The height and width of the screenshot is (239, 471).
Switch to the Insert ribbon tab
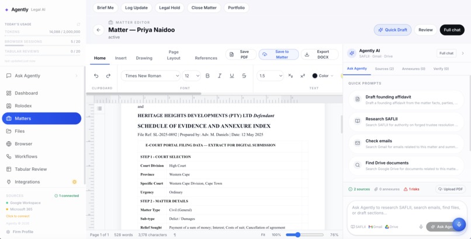point(121,58)
